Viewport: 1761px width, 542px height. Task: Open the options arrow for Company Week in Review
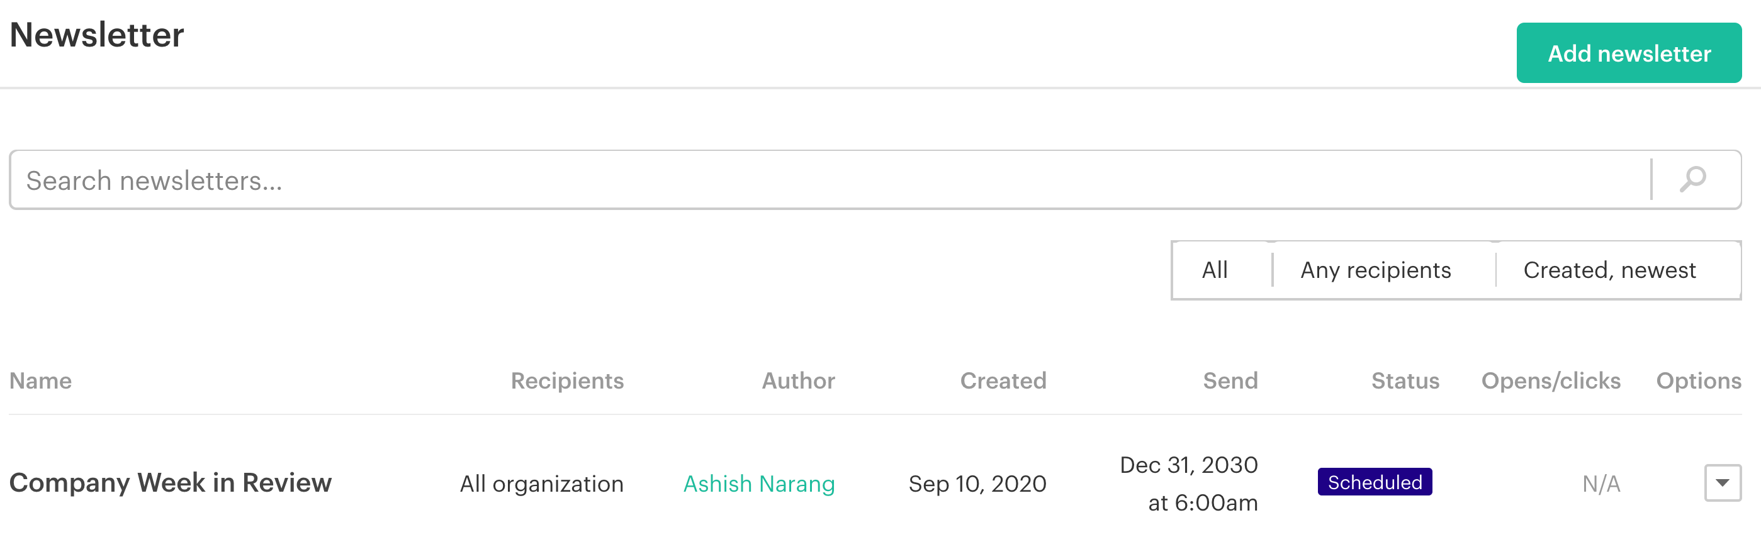[1722, 483]
